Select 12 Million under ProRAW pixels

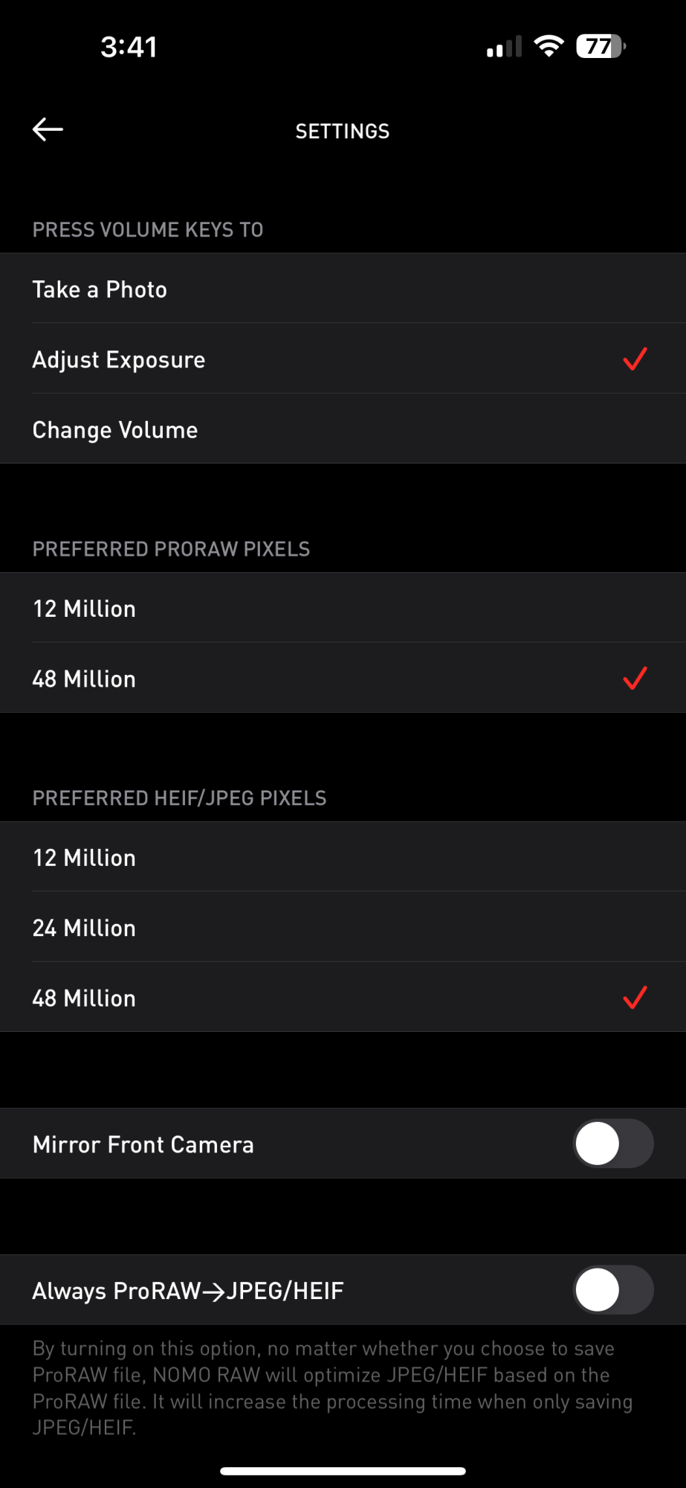[x=84, y=609]
